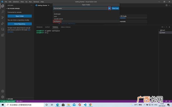The image size is (172, 107).
Task: Create a new terminal with plus icon
Action: tap(162, 27)
